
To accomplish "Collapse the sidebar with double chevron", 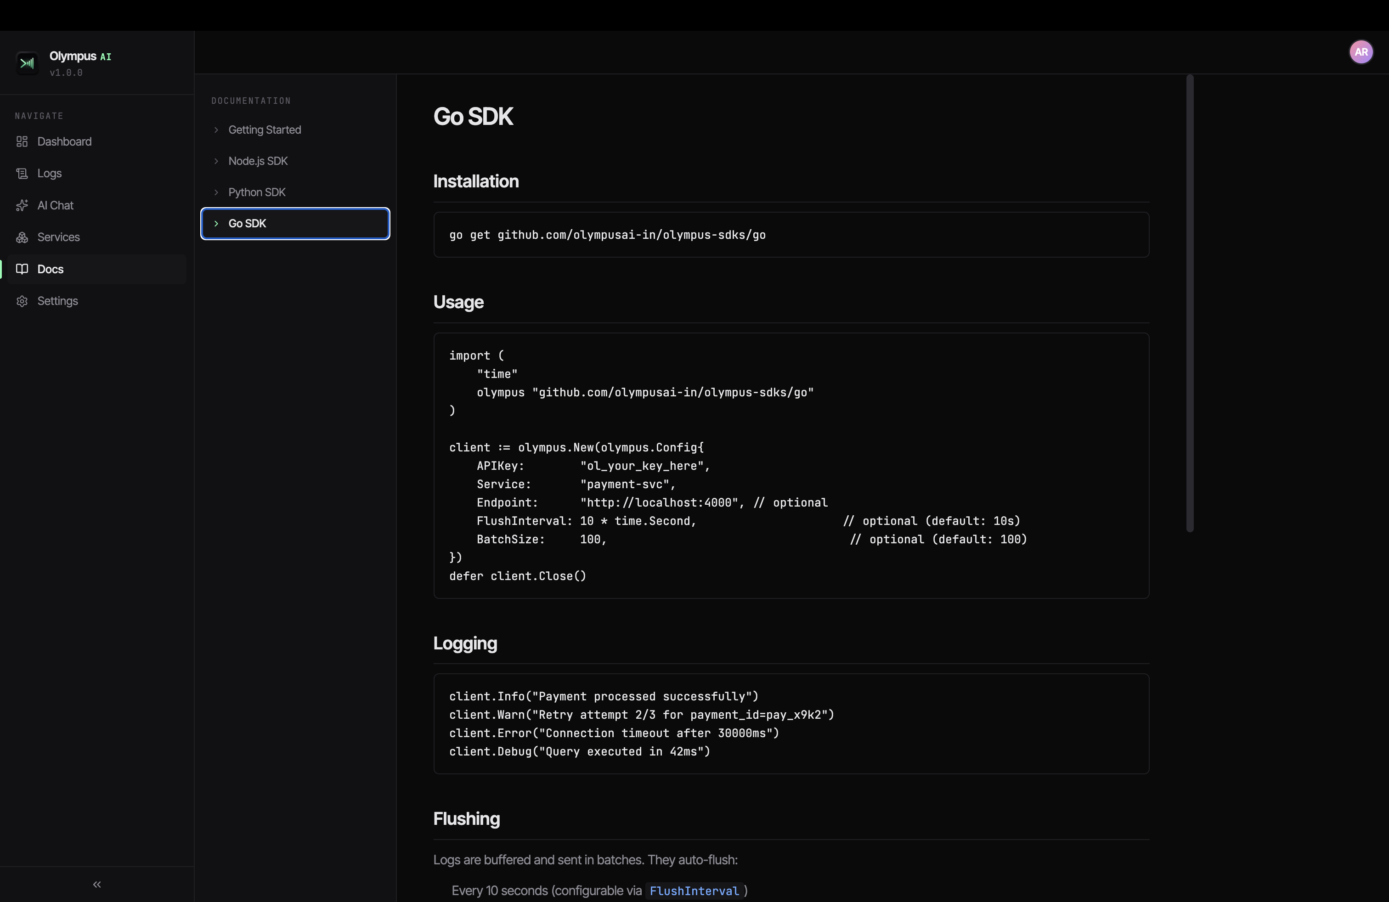I will pos(97,885).
